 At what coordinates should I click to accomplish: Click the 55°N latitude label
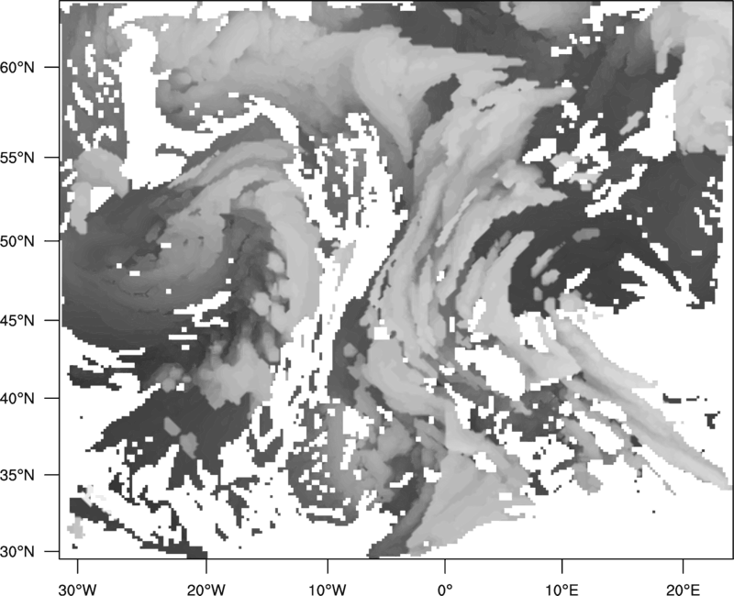(x=17, y=158)
